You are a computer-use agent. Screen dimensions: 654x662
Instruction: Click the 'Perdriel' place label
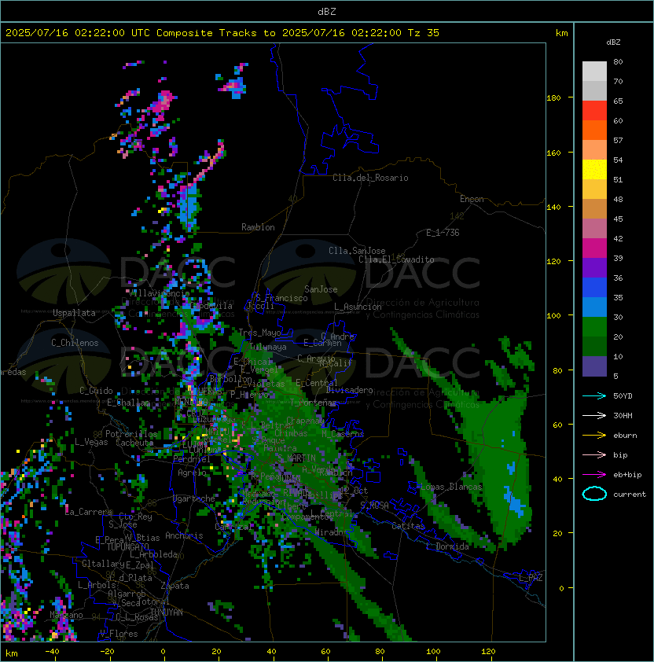click(191, 459)
